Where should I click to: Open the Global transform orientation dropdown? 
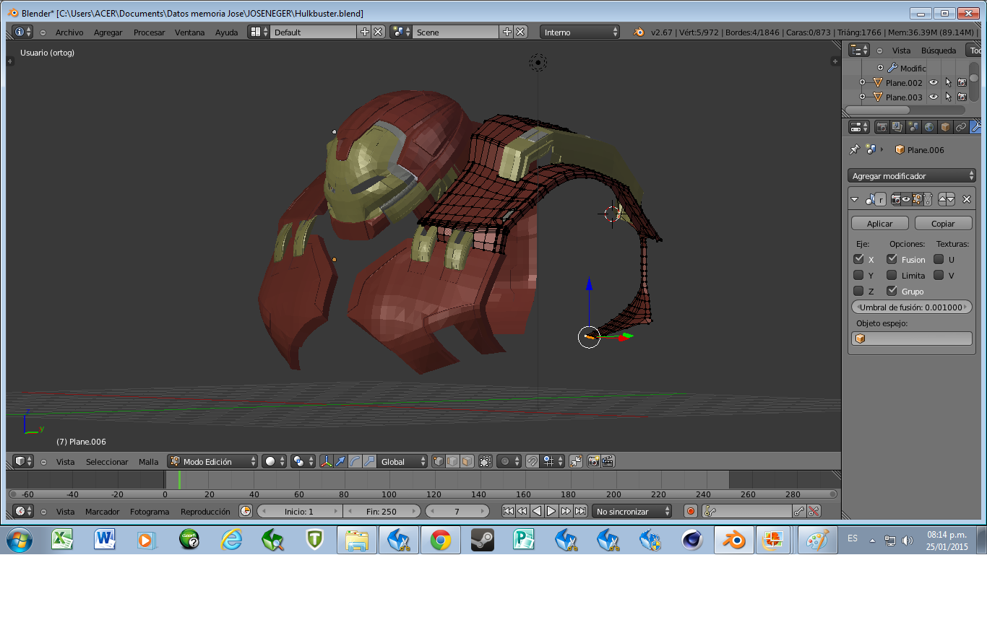click(402, 461)
